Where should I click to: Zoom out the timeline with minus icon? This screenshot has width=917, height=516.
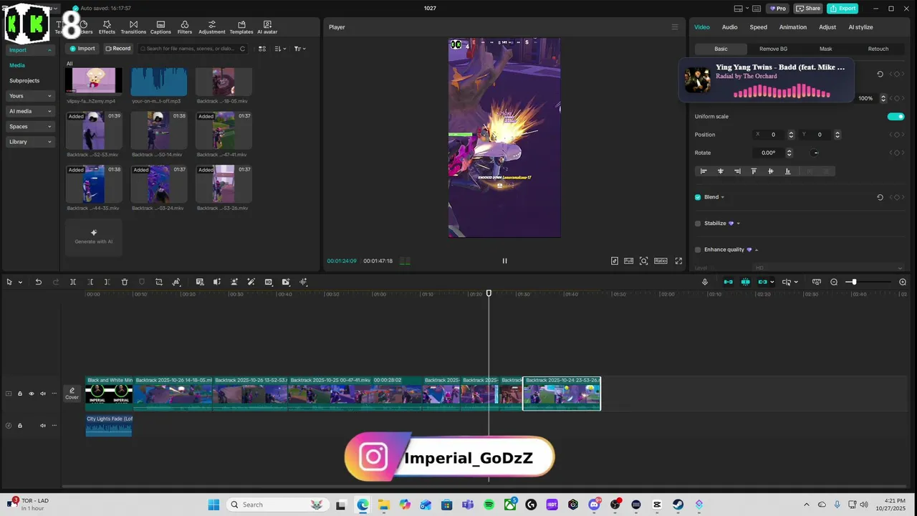(x=834, y=282)
